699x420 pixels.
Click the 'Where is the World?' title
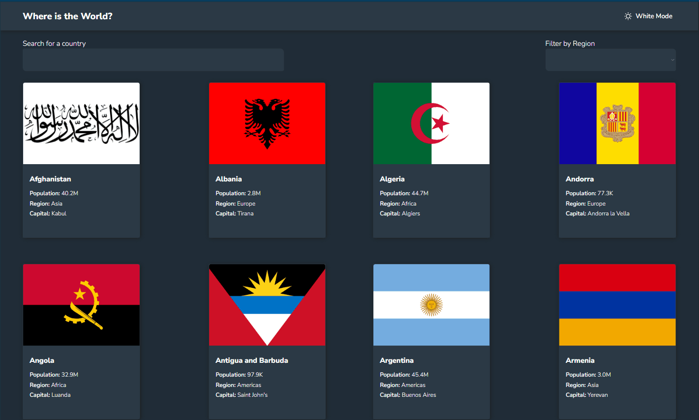coord(67,16)
